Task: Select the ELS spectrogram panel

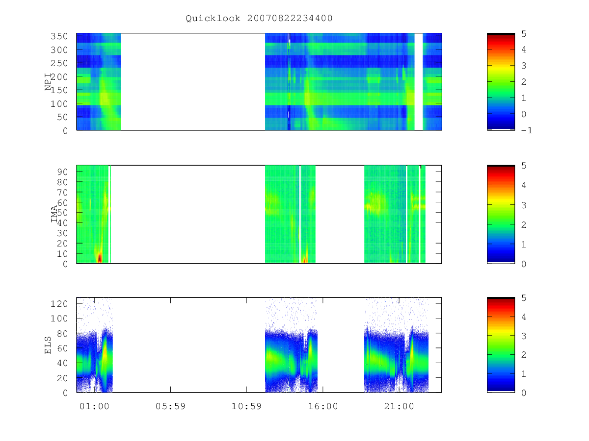Action: click(x=259, y=345)
